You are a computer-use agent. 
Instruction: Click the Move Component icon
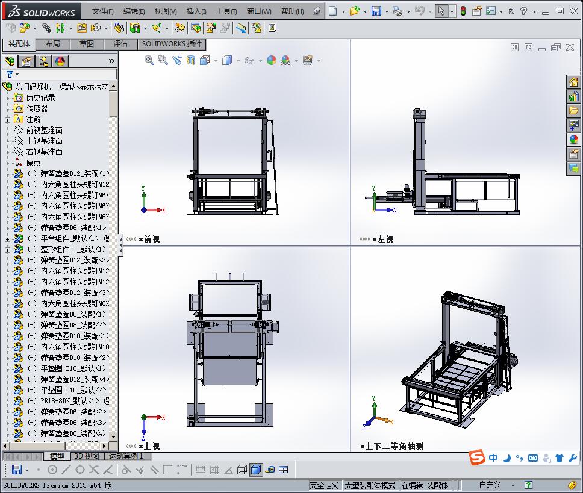pos(96,28)
